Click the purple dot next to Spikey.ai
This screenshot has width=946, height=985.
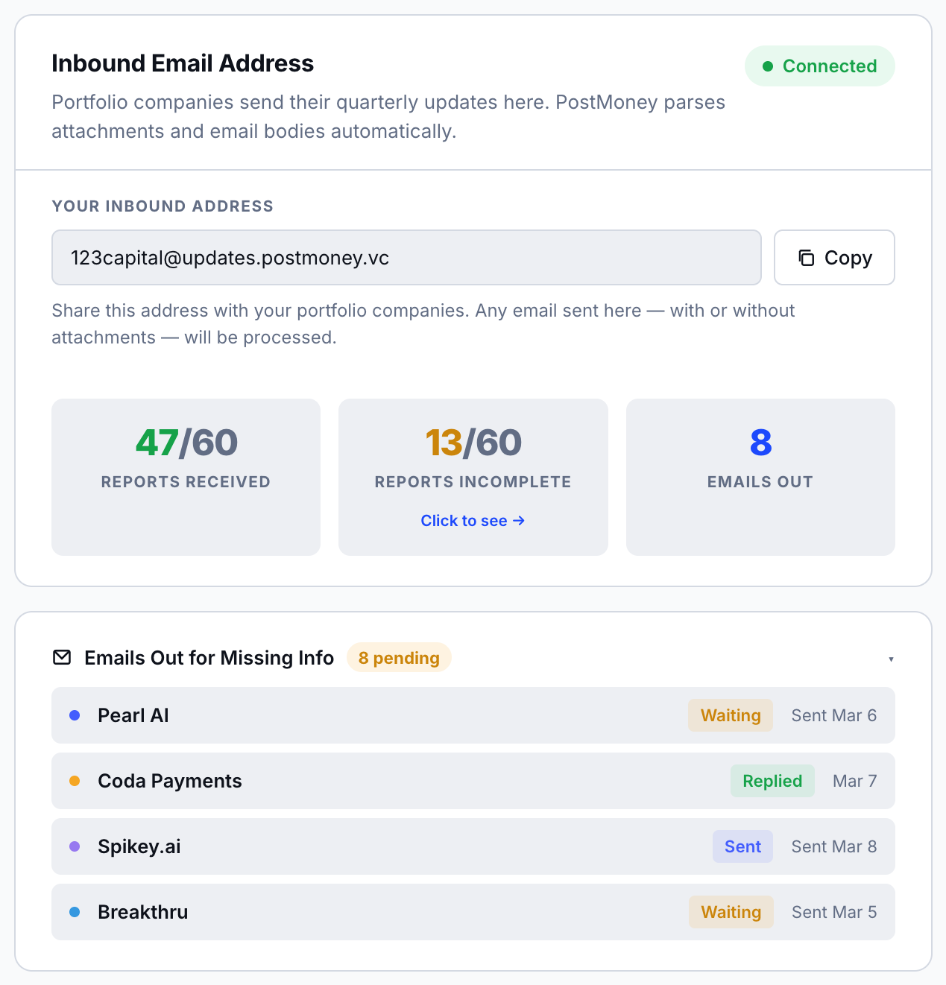(x=74, y=846)
